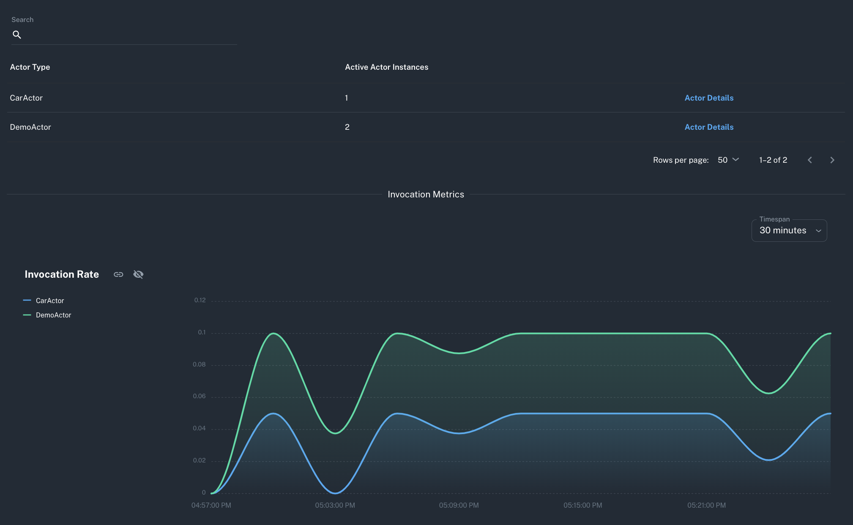Click the Invocation Metrics section title

click(426, 194)
